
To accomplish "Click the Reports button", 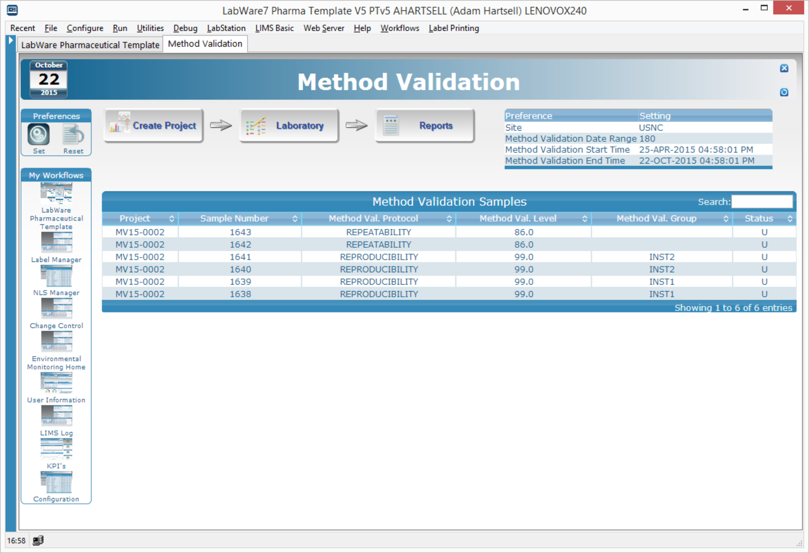I will [x=425, y=126].
